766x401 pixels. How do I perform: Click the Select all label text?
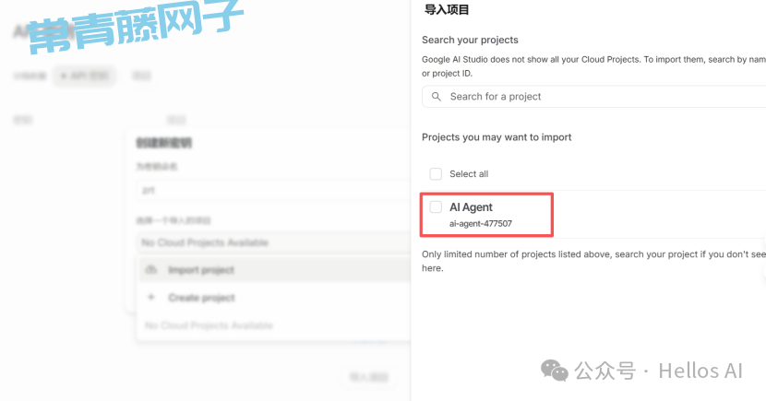469,174
